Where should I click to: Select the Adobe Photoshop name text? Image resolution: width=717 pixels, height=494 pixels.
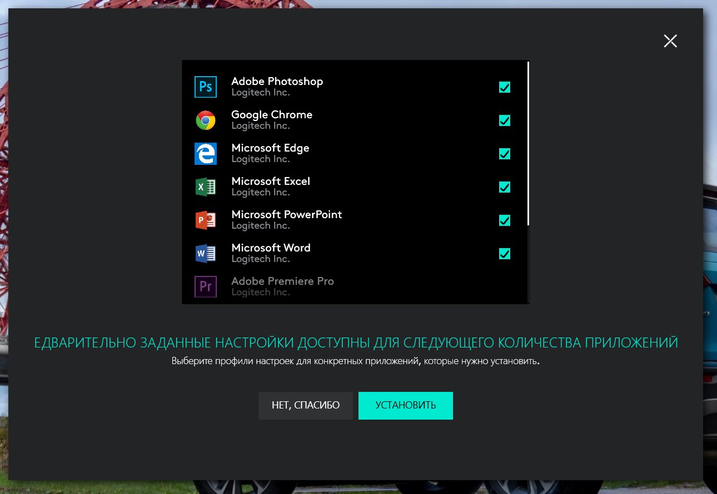pyautogui.click(x=277, y=82)
